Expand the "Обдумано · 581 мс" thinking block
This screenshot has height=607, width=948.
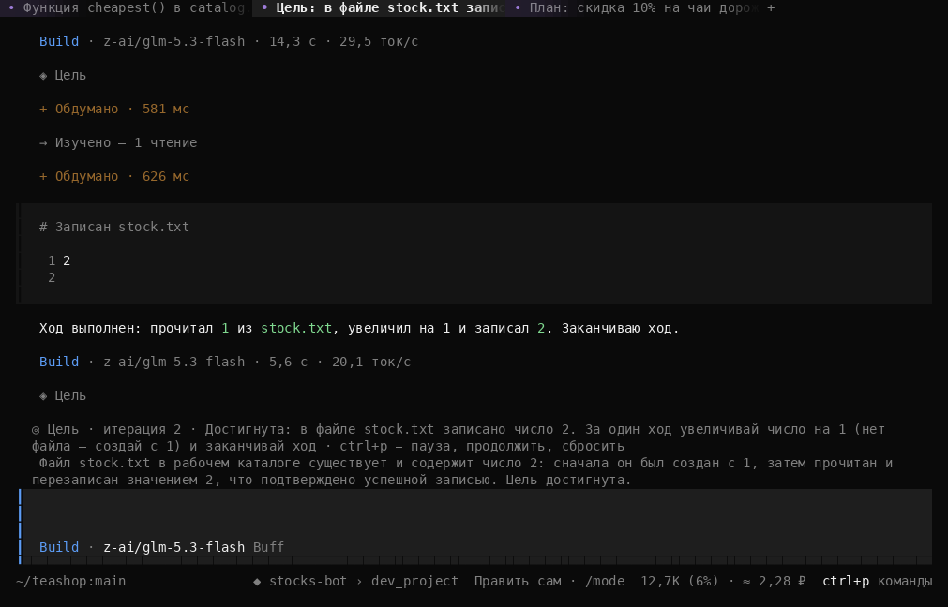point(114,109)
